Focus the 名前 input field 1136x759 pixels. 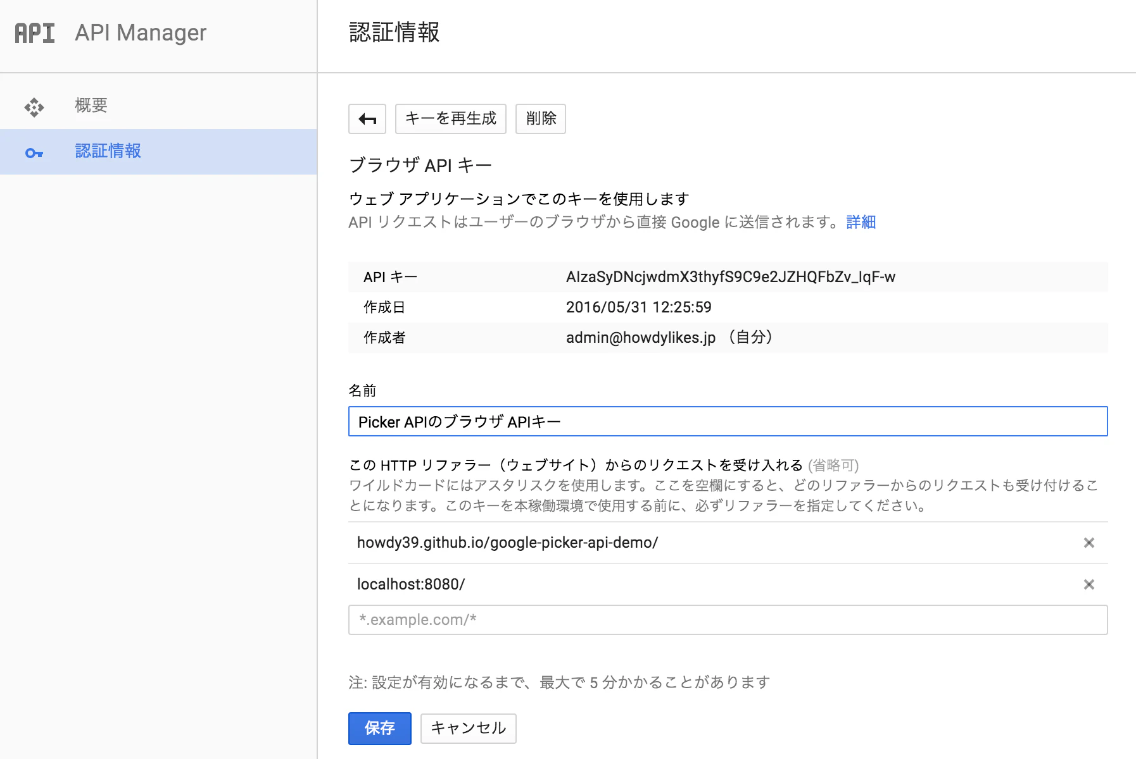click(728, 421)
